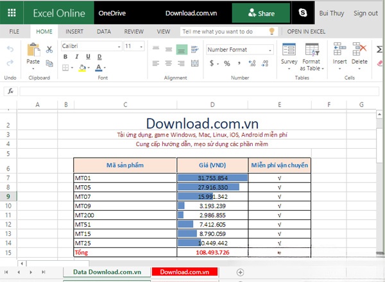Open the app launcher grid icon

(x=12, y=13)
